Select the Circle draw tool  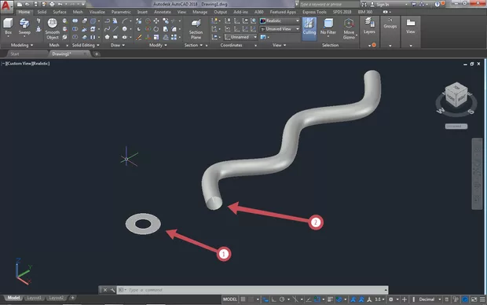[125, 29]
